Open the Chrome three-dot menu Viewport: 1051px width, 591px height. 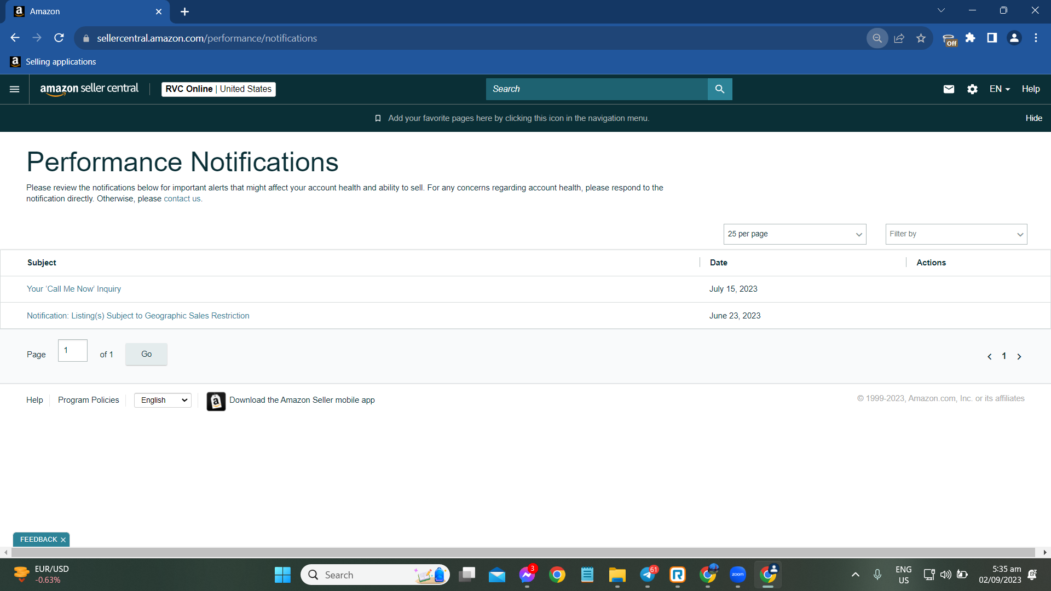(x=1036, y=38)
